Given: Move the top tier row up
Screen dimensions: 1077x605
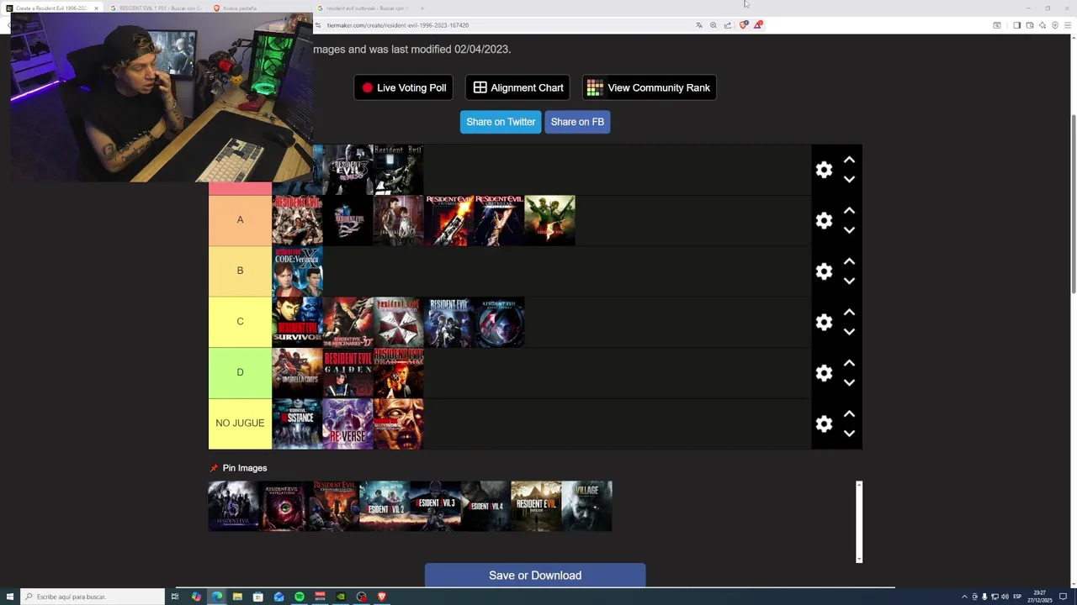Looking at the screenshot, I should (849, 160).
